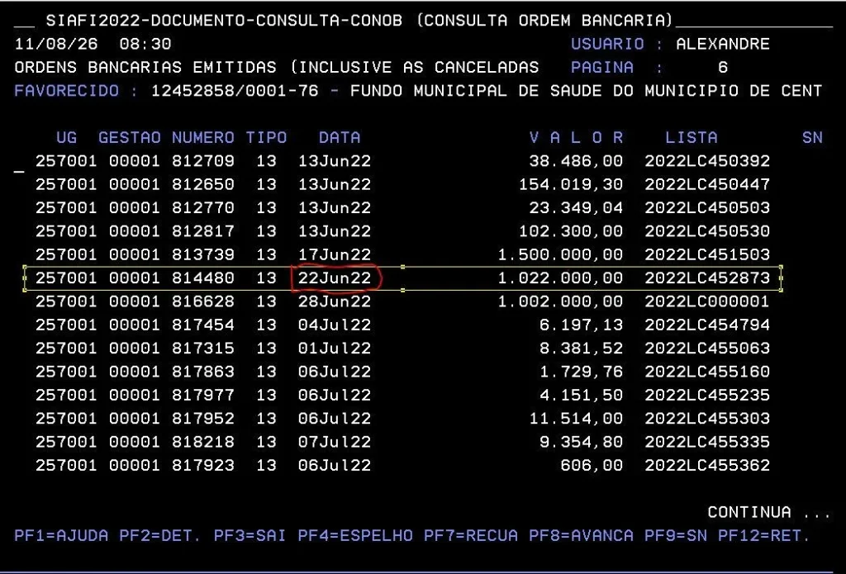Click the FAVORECIDO CNPJ 12452858/0001-76
This screenshot has width=846, height=574.
[235, 91]
